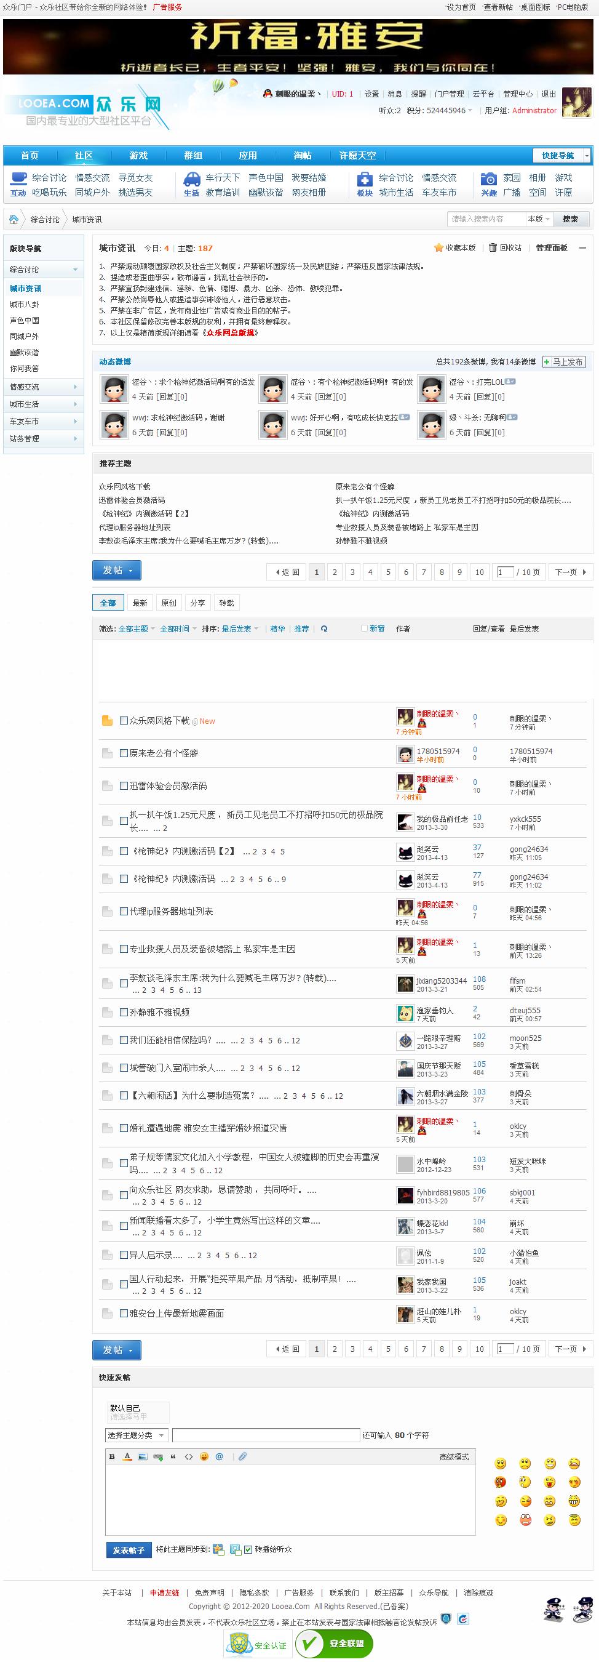Screen dimensions: 599x1662
Task: Check the box for thread 雅安台上传最新地震画面
Action: pyautogui.click(x=124, y=1313)
